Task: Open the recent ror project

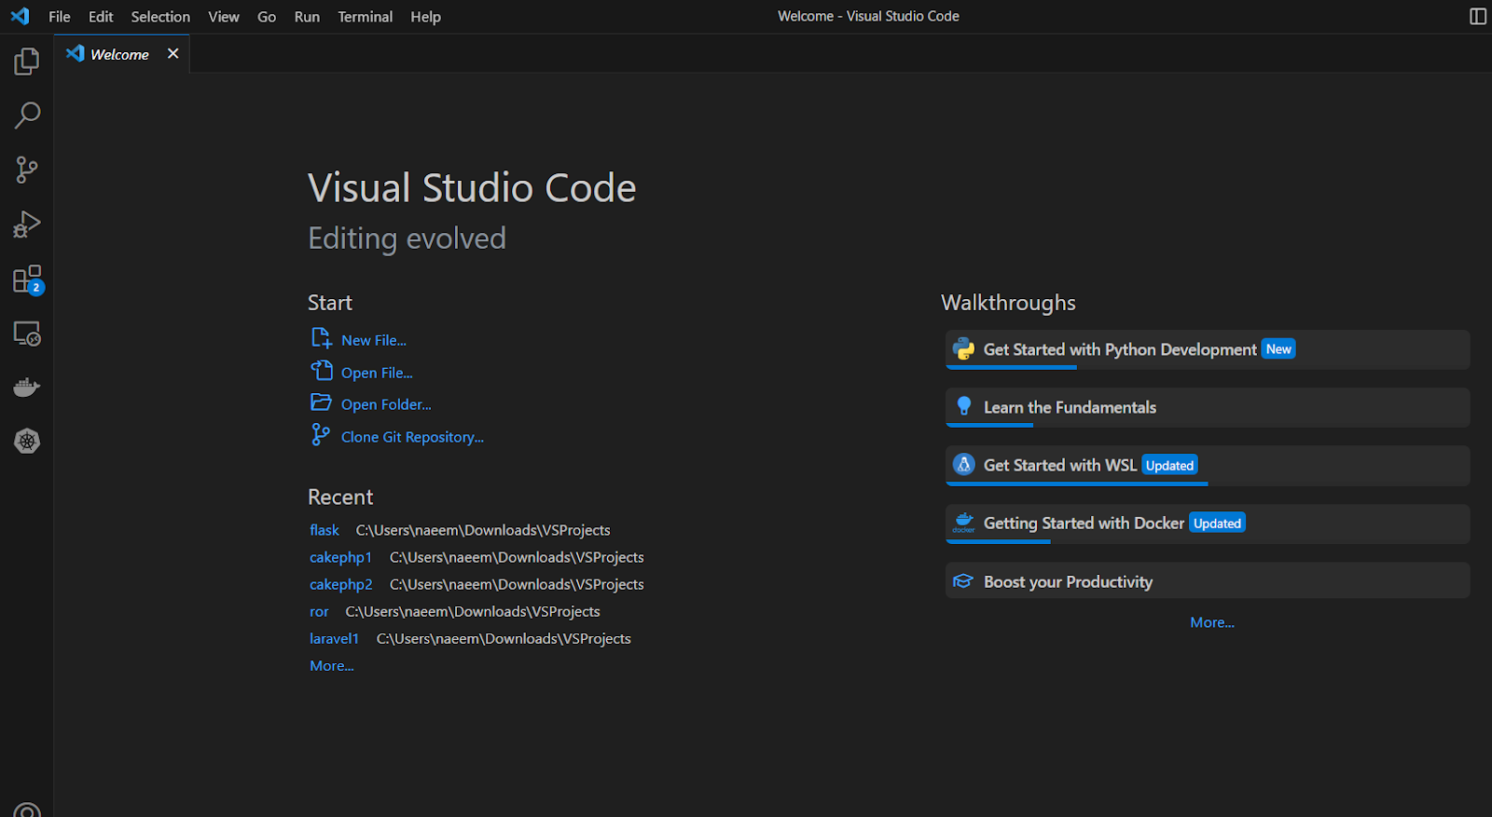Action: pyautogui.click(x=319, y=612)
